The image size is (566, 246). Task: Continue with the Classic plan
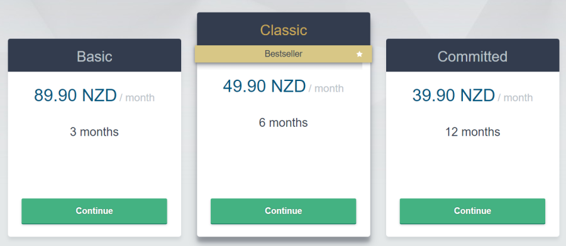coord(284,211)
